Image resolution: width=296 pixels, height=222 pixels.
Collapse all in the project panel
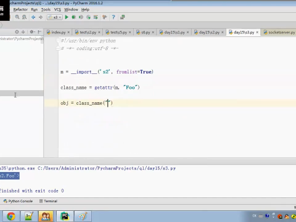tap(23, 32)
